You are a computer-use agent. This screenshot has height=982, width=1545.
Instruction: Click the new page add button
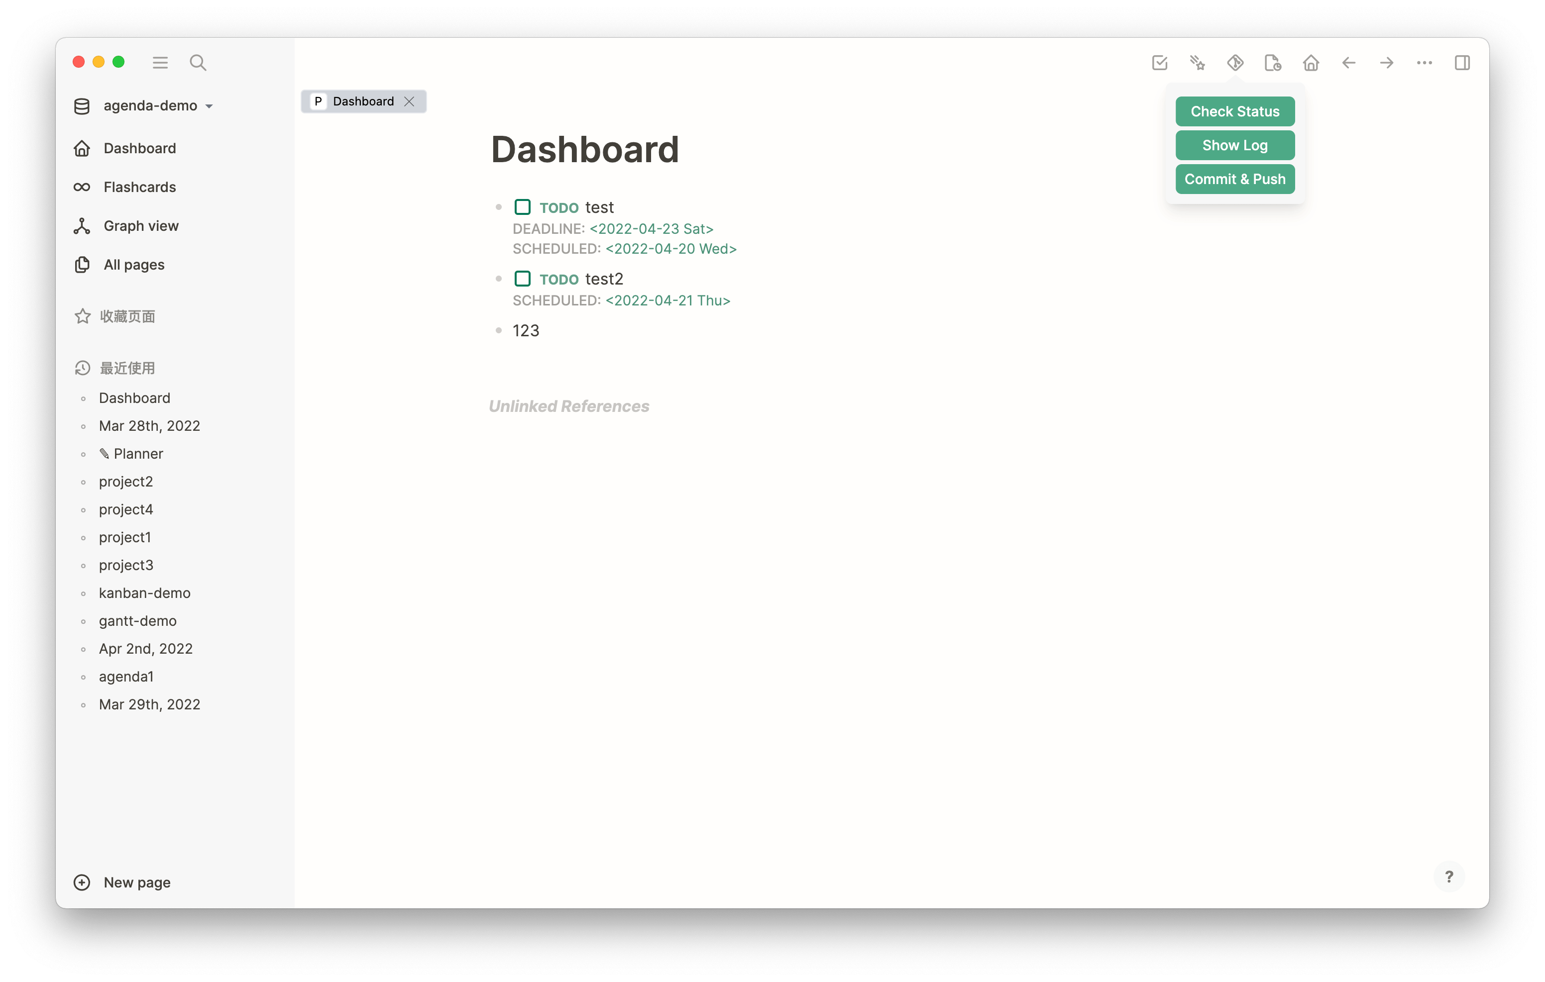(x=81, y=882)
